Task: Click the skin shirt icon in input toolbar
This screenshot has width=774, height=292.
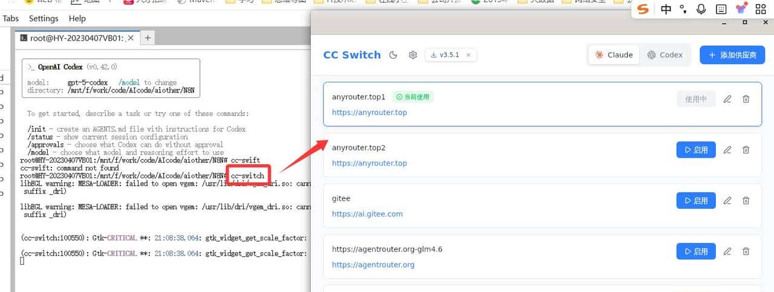Action: [741, 9]
